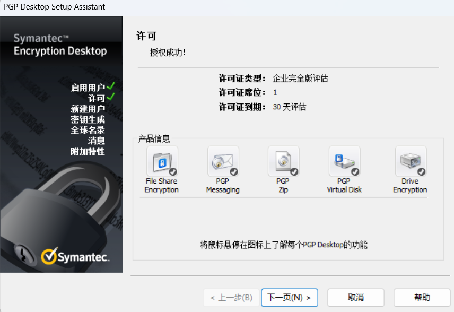Click the PGP Desktop Setup Assistant title

55,7
